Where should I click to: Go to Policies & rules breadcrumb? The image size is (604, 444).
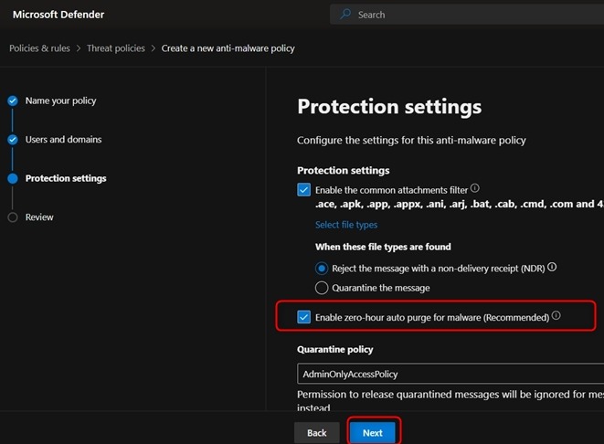point(40,48)
